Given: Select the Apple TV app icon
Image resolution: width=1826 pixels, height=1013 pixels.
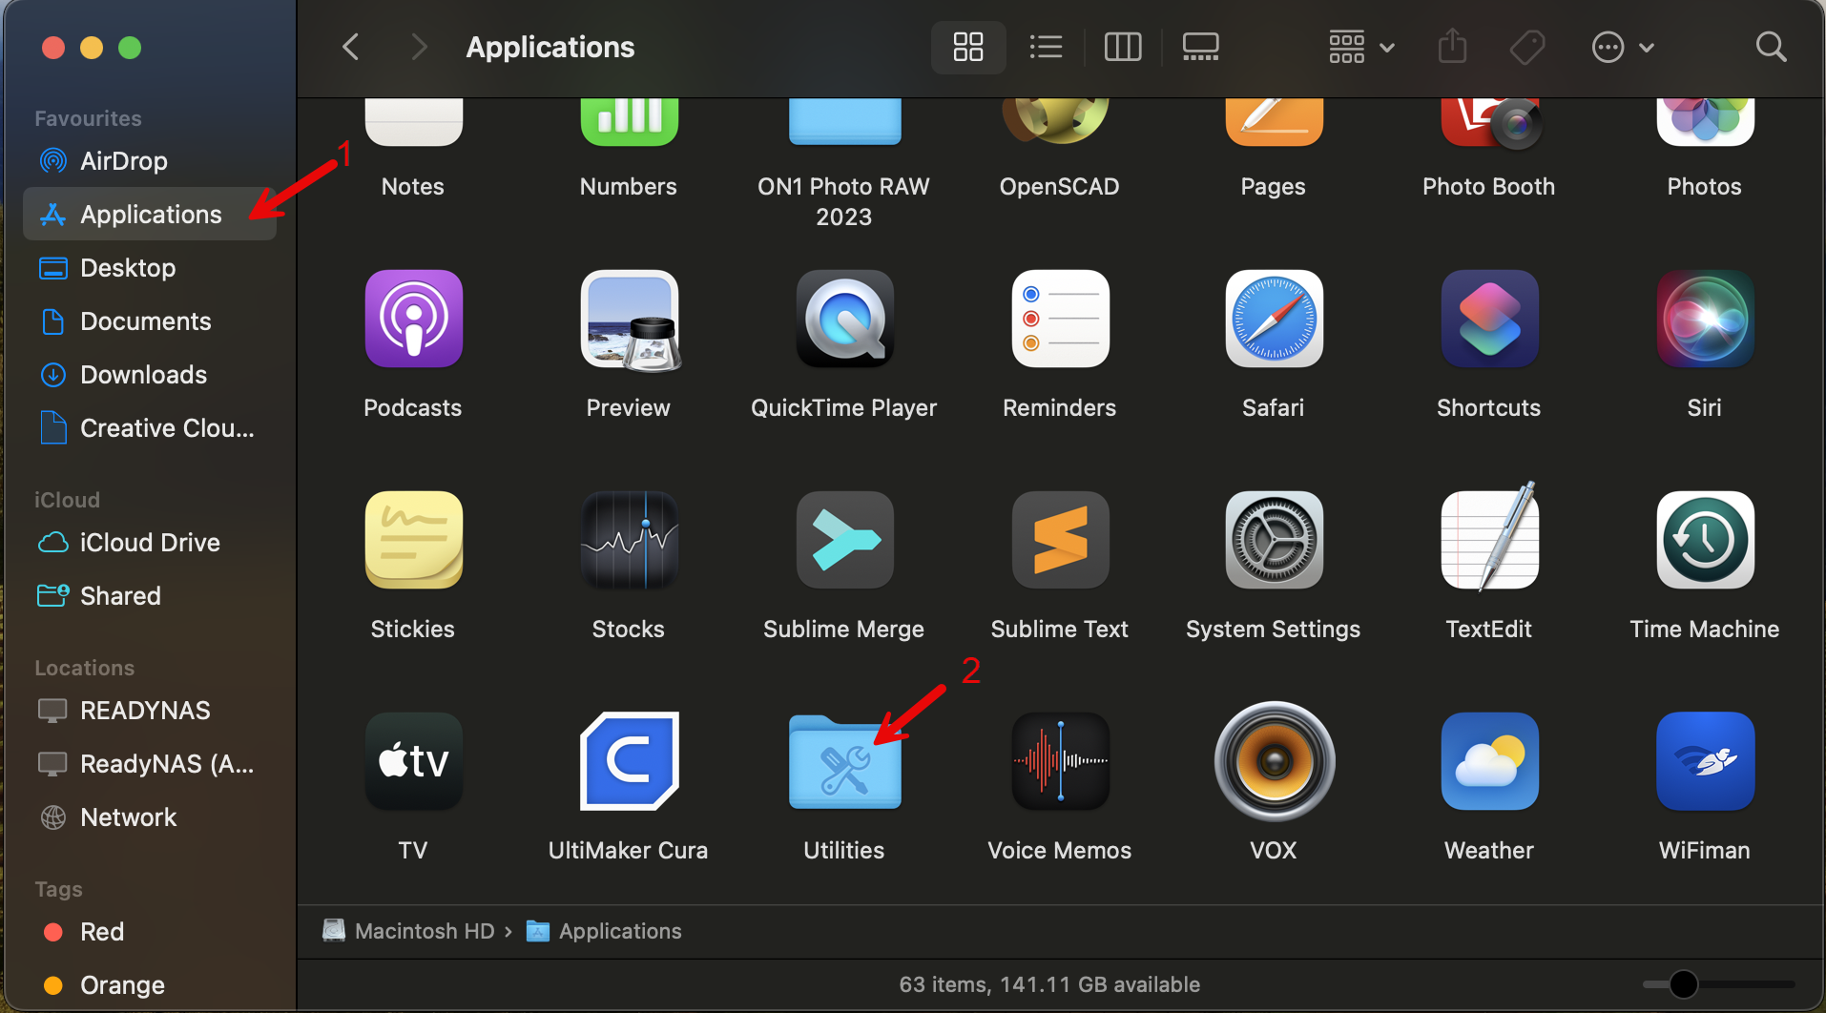Looking at the screenshot, I should (x=413, y=761).
